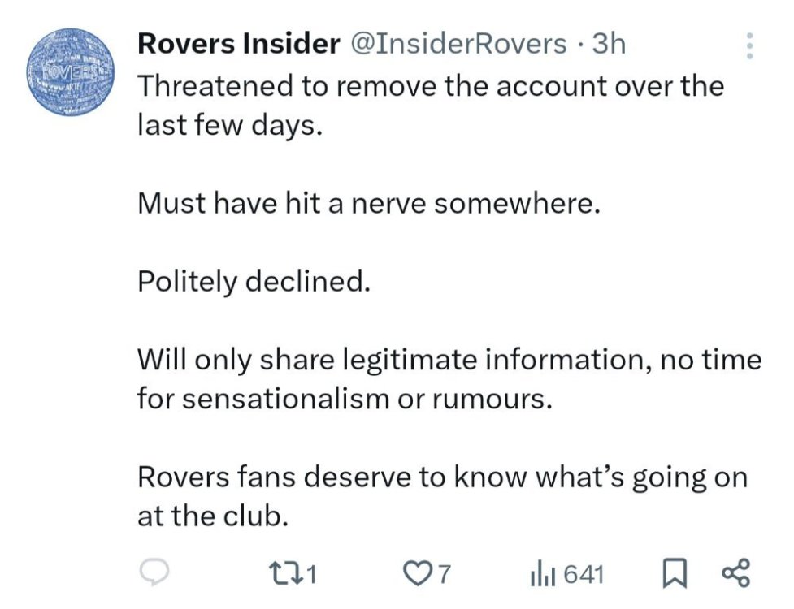Open the Rovers Insider display name link
The height and width of the screenshot is (609, 794).
pyautogui.click(x=238, y=44)
